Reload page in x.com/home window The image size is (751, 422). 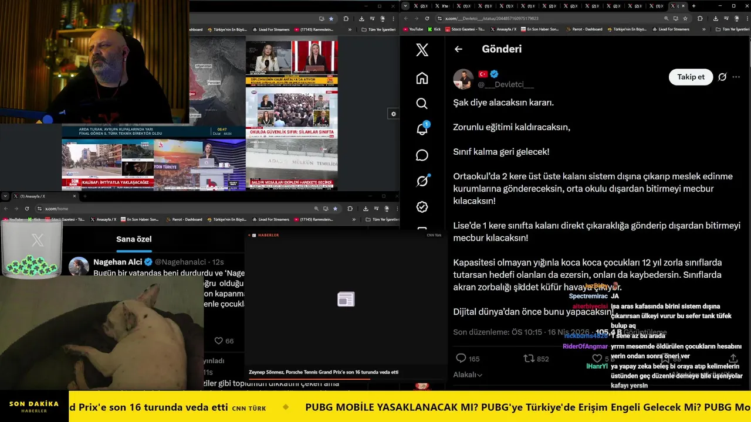click(x=26, y=208)
